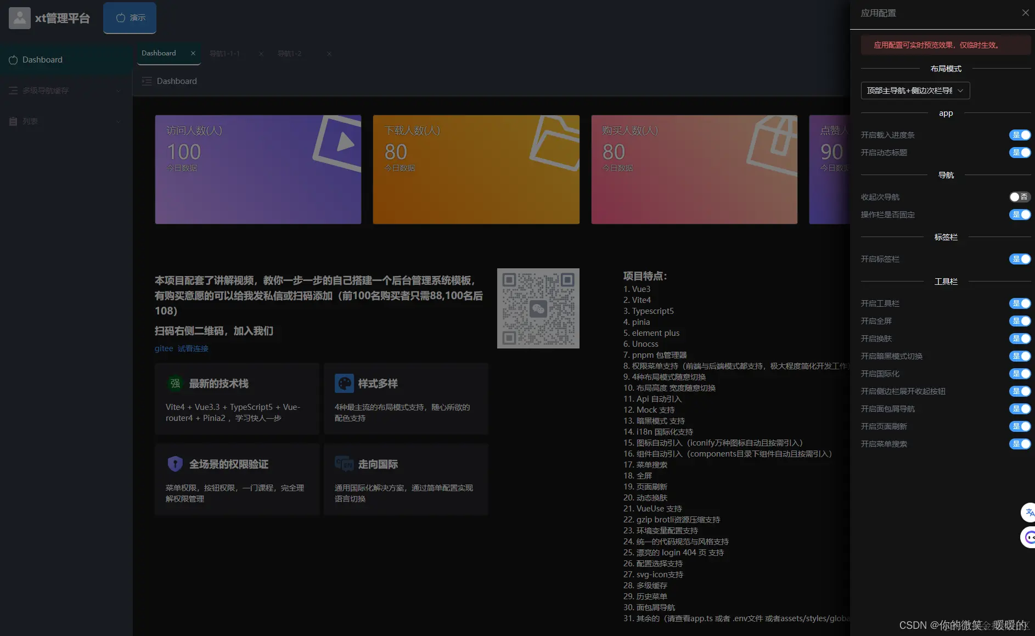Click the folder icon on 下载人数 card

click(x=555, y=143)
